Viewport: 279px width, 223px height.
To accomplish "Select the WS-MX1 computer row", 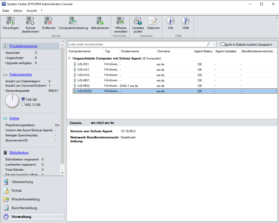I will point(175,80).
